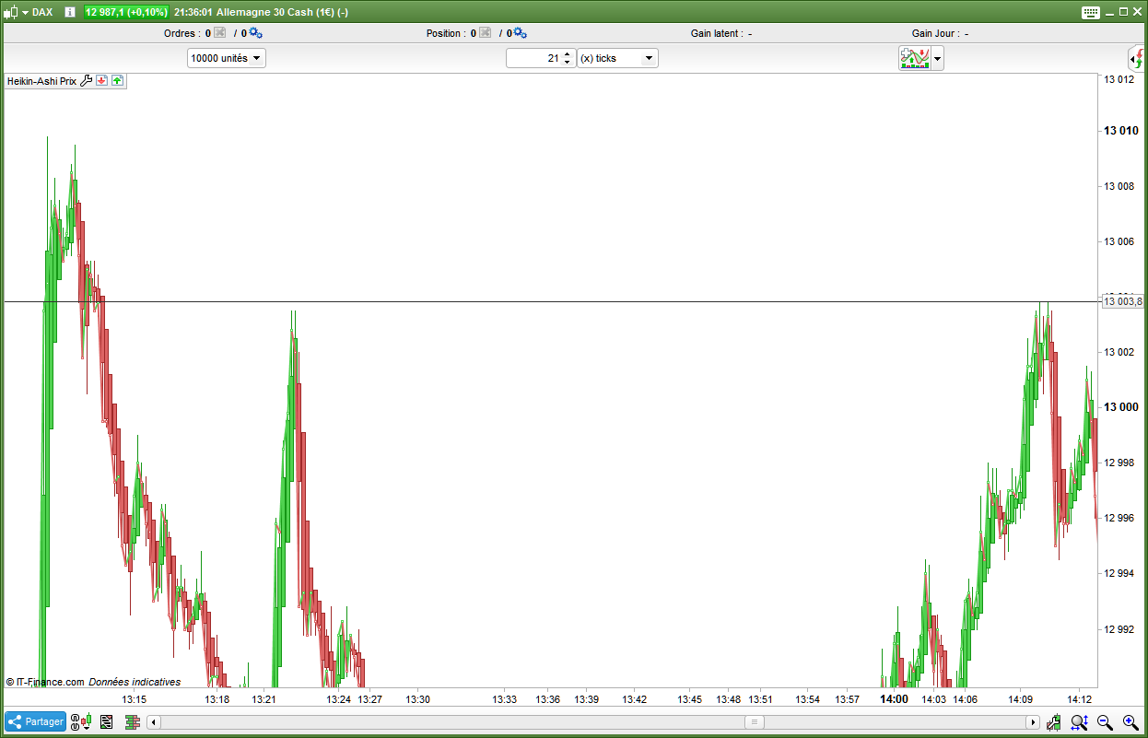
Task: Expand the side trading panel tab
Action: [1137, 58]
